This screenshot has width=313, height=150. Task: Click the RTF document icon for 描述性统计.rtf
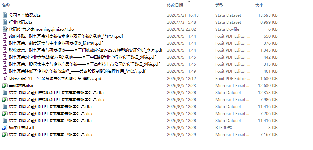[5, 127]
